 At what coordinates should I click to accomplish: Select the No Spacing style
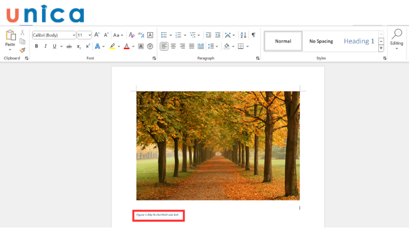click(321, 41)
